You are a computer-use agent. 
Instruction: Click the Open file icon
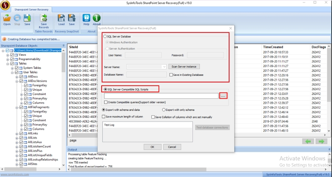tap(7, 18)
